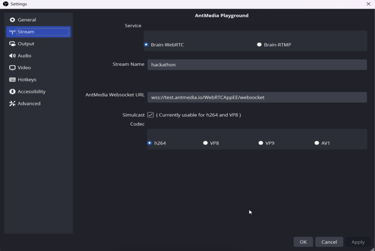Show the Hotkeys settings

tap(38, 80)
